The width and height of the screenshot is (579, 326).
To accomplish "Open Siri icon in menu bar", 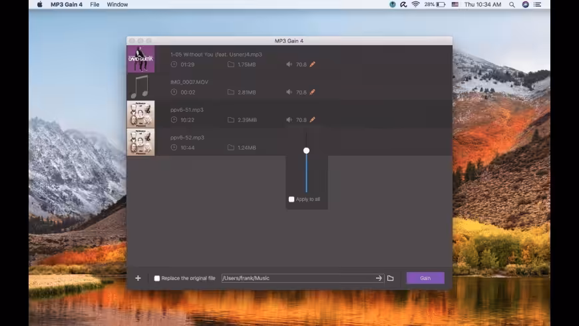I will point(526,5).
